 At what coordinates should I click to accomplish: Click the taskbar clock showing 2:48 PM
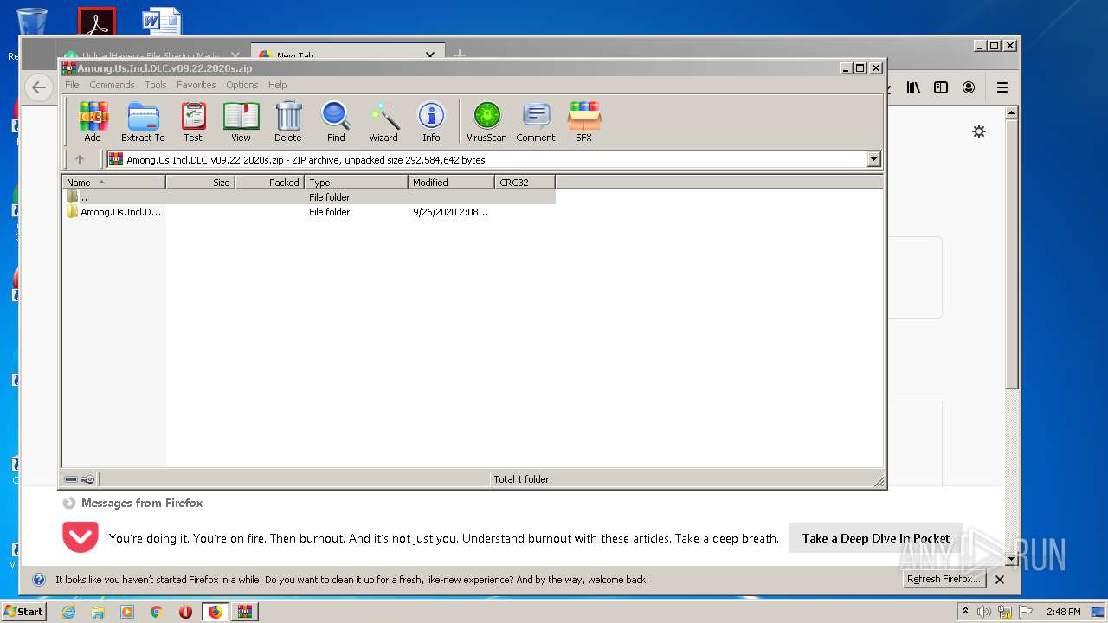point(1063,612)
